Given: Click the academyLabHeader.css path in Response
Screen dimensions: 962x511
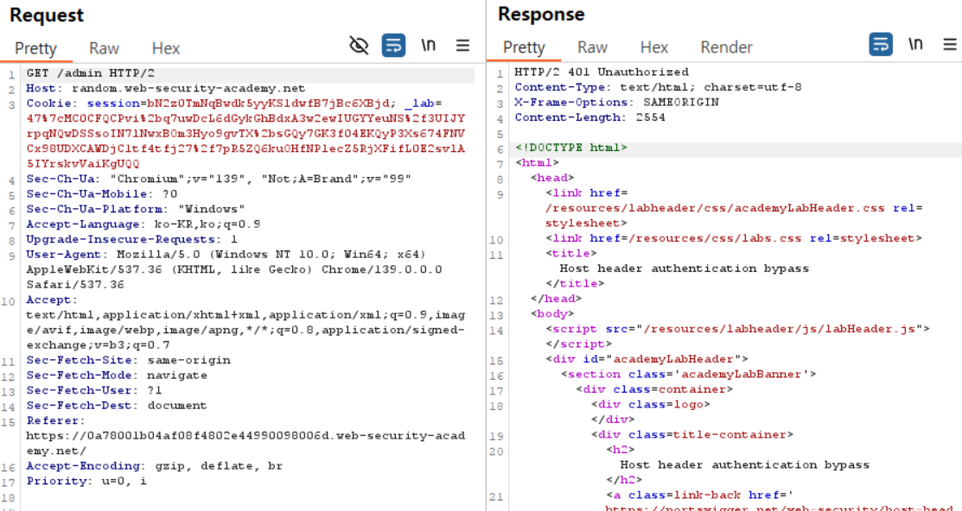Looking at the screenshot, I should pos(715,208).
